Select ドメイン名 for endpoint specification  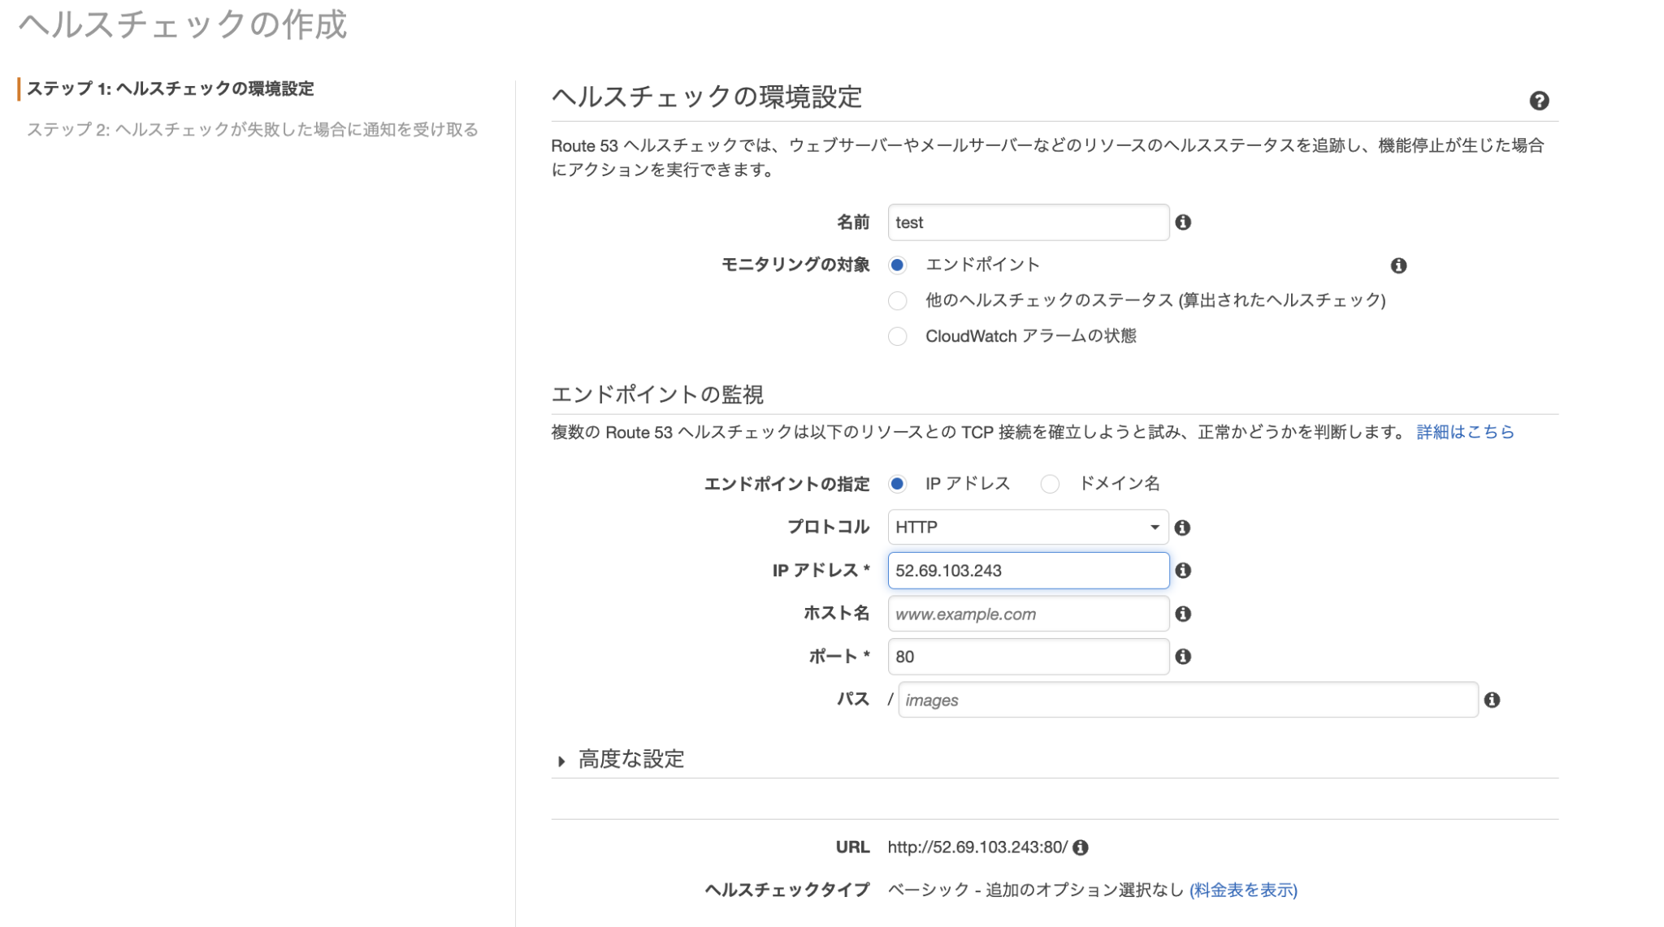pos(1051,484)
